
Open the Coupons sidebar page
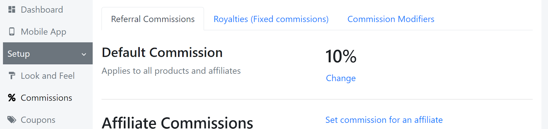click(x=38, y=120)
